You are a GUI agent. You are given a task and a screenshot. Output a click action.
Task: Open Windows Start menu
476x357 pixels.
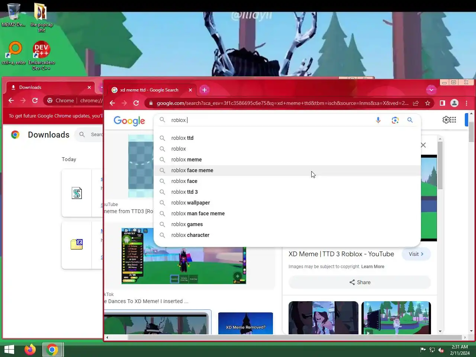click(9, 350)
